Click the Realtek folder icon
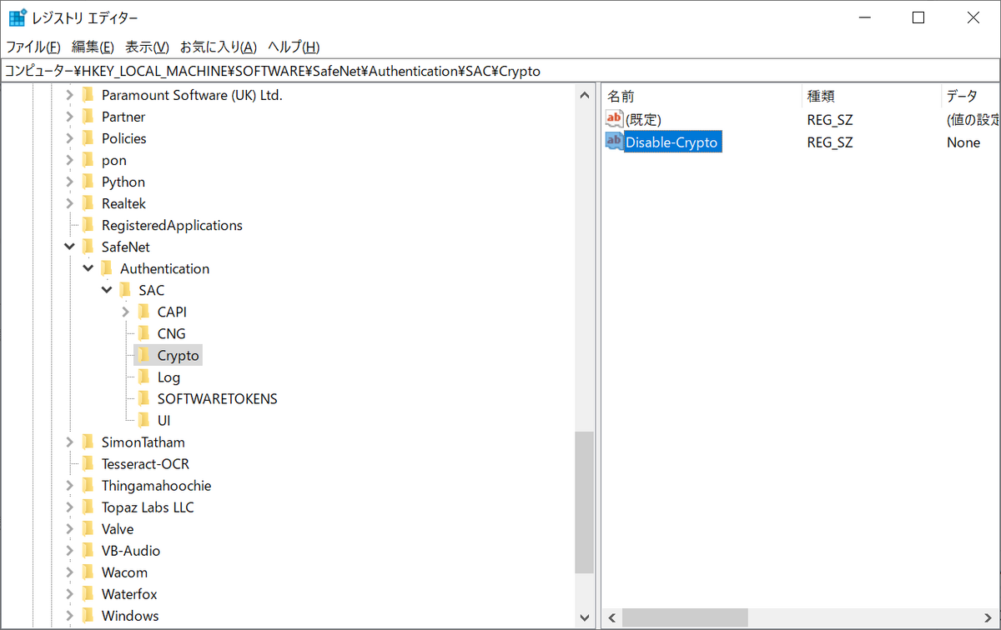The width and height of the screenshot is (1001, 630). click(x=88, y=203)
